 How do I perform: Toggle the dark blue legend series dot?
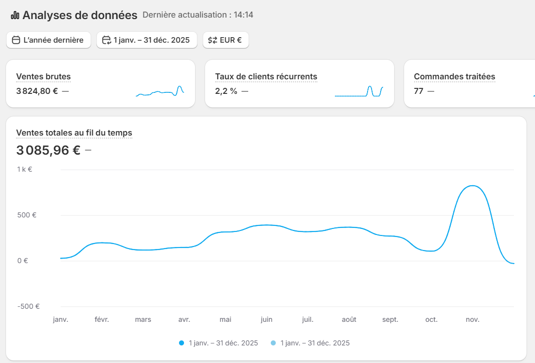pos(182,343)
